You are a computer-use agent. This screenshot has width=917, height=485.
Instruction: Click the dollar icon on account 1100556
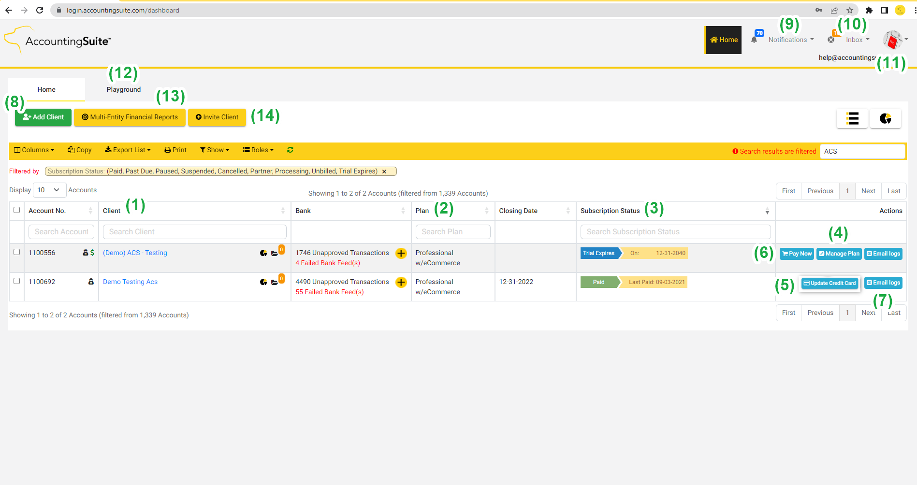(x=92, y=253)
